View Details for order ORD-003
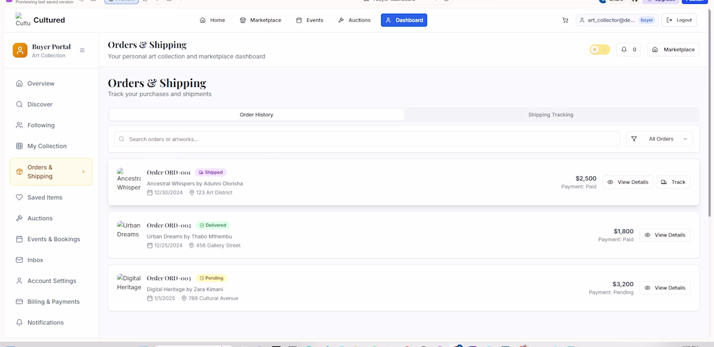Screen dimensions: 714x347 665,288
